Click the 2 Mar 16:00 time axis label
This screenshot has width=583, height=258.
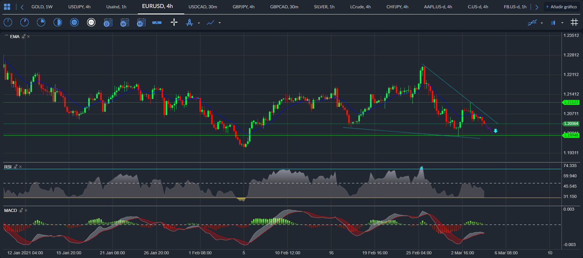(462, 253)
